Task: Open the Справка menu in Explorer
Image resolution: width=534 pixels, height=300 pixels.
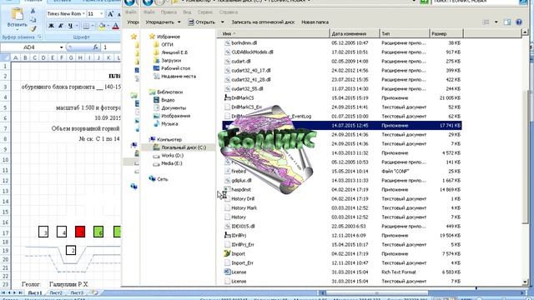Action: coord(228,12)
